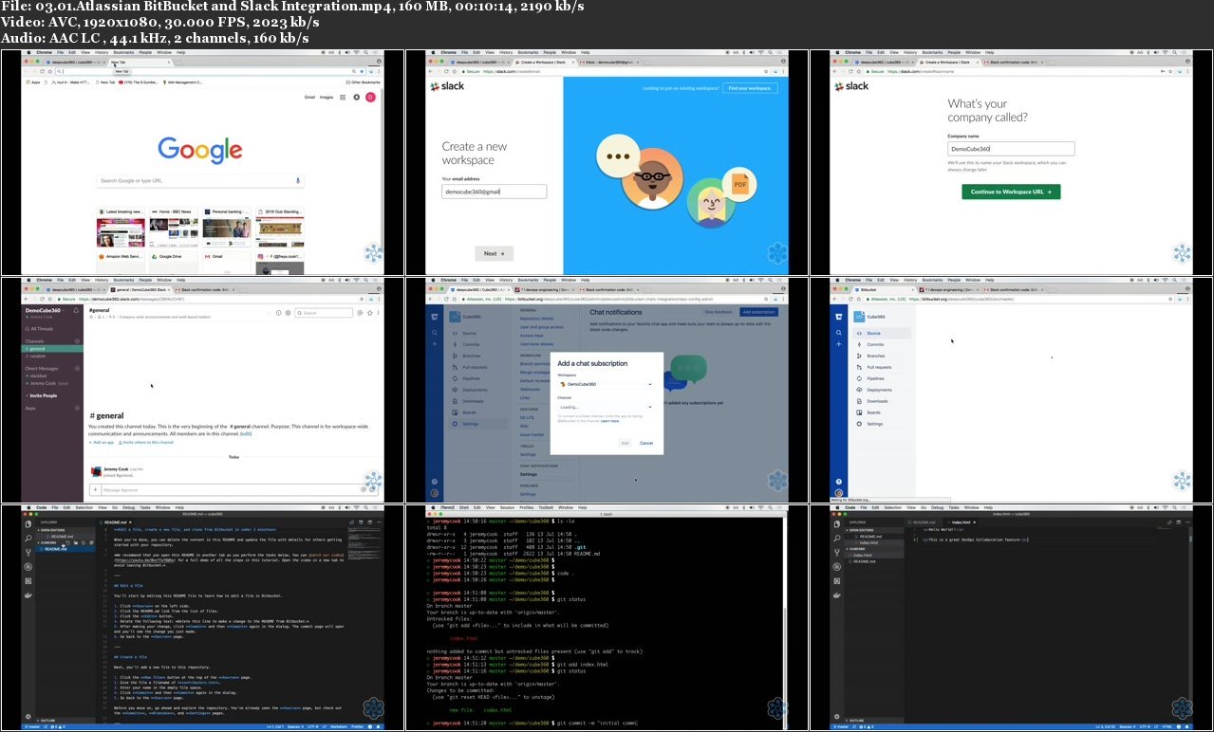1214x732 pixels.
Task: Star the #general channel with star icon
Action: 91,317
